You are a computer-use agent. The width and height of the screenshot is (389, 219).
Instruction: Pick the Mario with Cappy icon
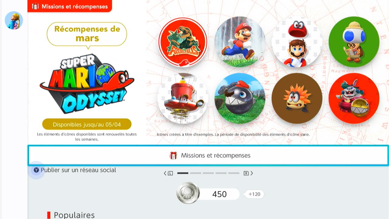pos(297,42)
